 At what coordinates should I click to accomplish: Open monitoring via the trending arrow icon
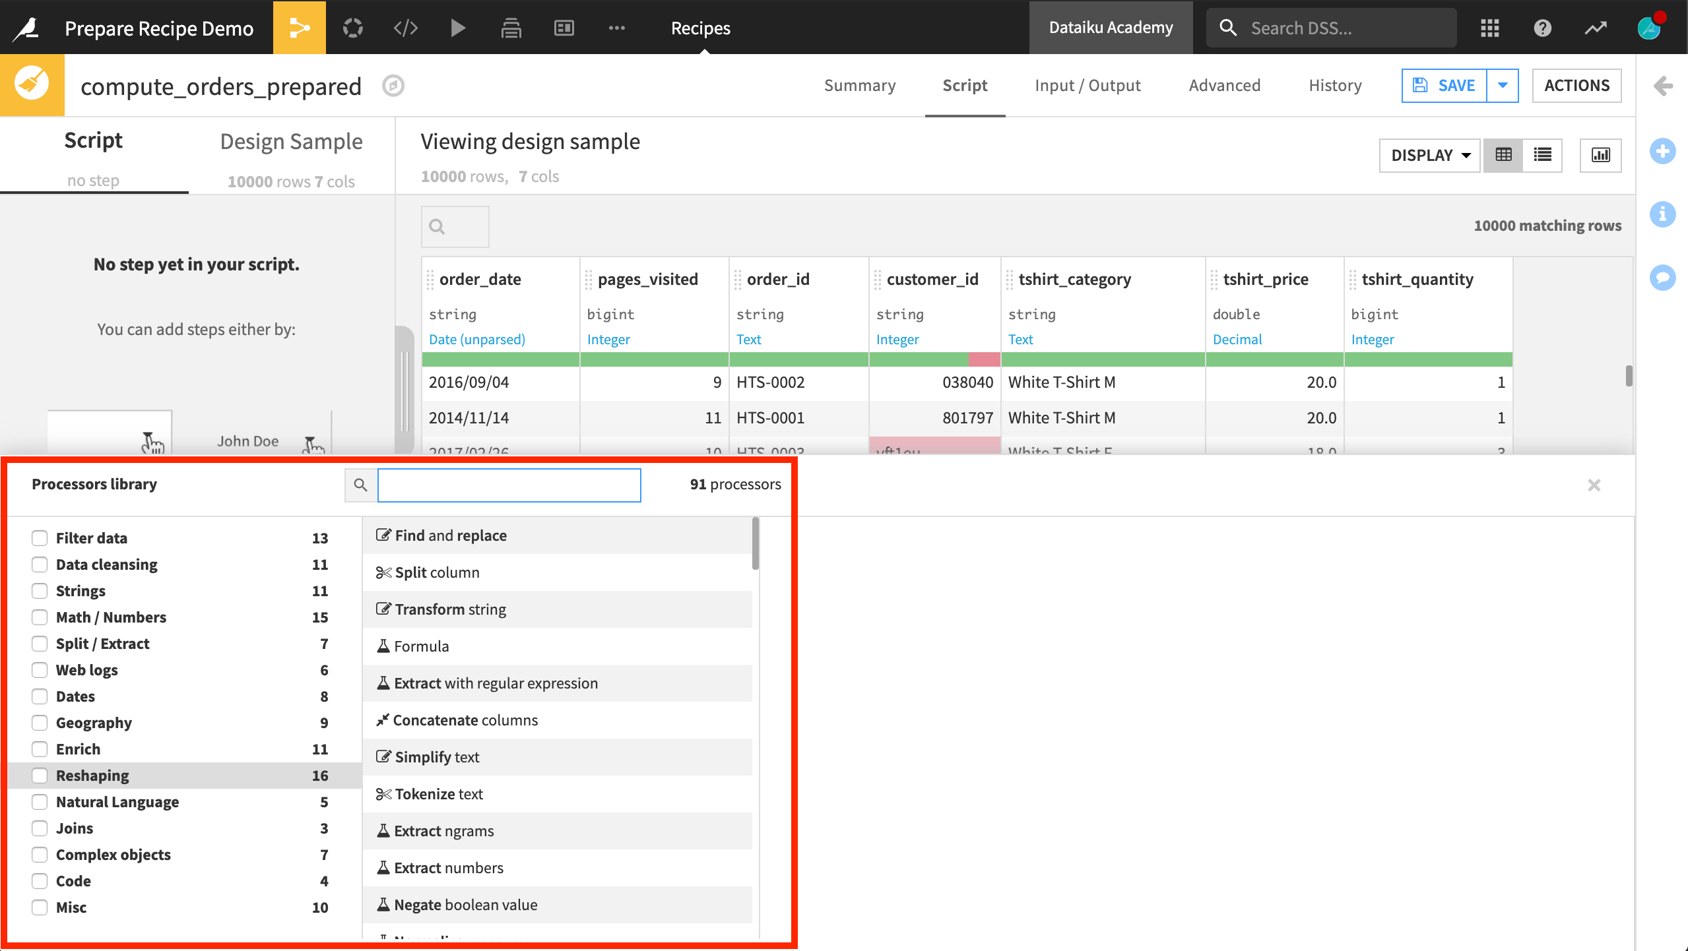[1596, 28]
